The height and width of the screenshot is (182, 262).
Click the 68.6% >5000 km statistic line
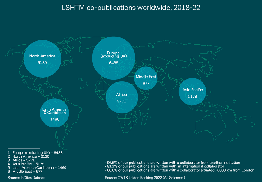(x=179, y=170)
